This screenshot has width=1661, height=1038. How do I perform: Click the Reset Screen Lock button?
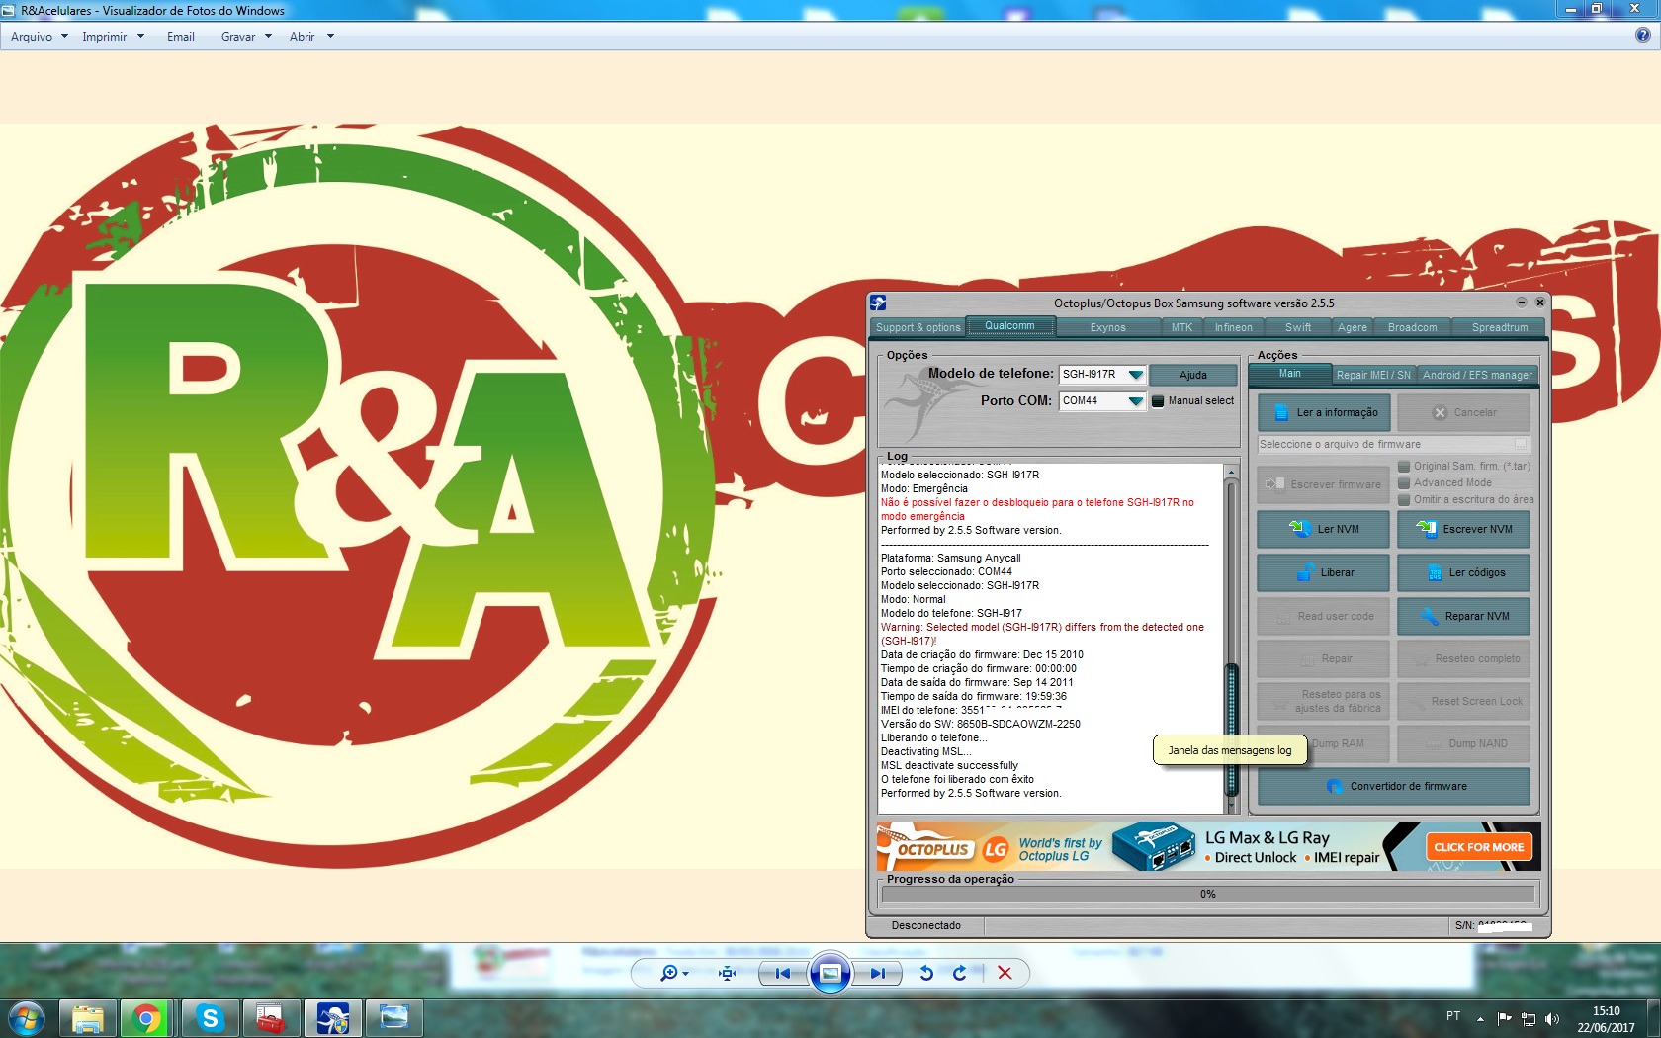pos(1463,701)
